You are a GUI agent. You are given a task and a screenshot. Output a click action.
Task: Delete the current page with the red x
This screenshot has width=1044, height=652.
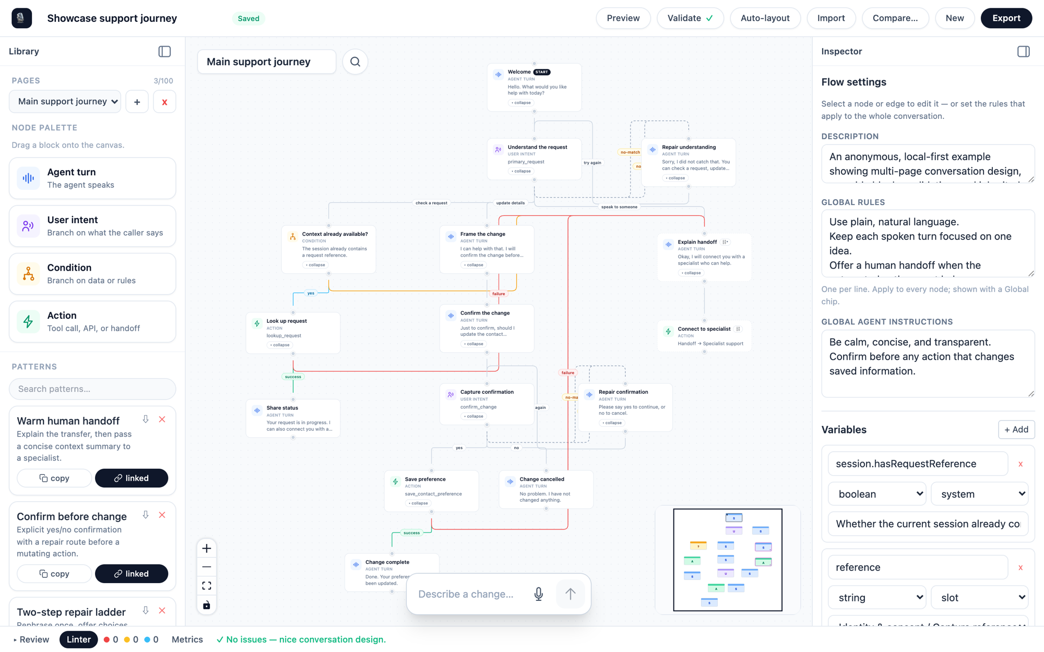[164, 102]
